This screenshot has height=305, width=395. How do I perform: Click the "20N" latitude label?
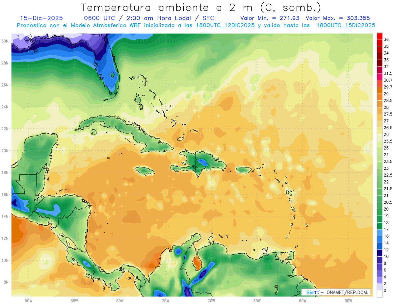[x=5, y=150]
